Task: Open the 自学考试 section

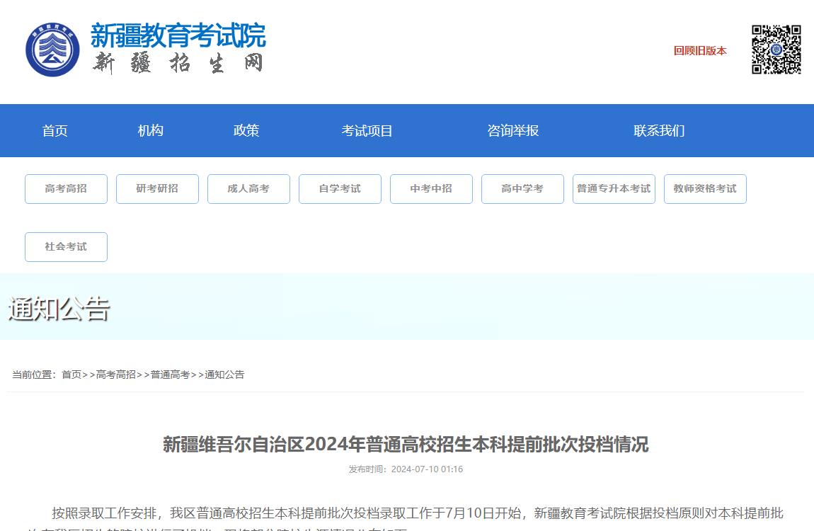Action: (340, 188)
